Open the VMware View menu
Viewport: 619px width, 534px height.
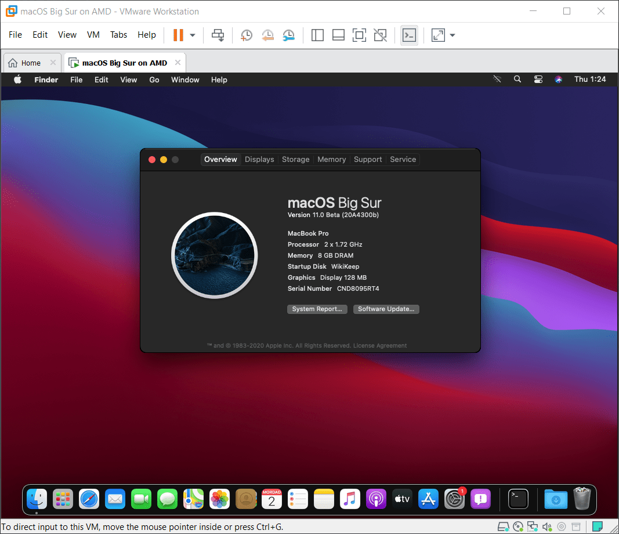coord(67,35)
